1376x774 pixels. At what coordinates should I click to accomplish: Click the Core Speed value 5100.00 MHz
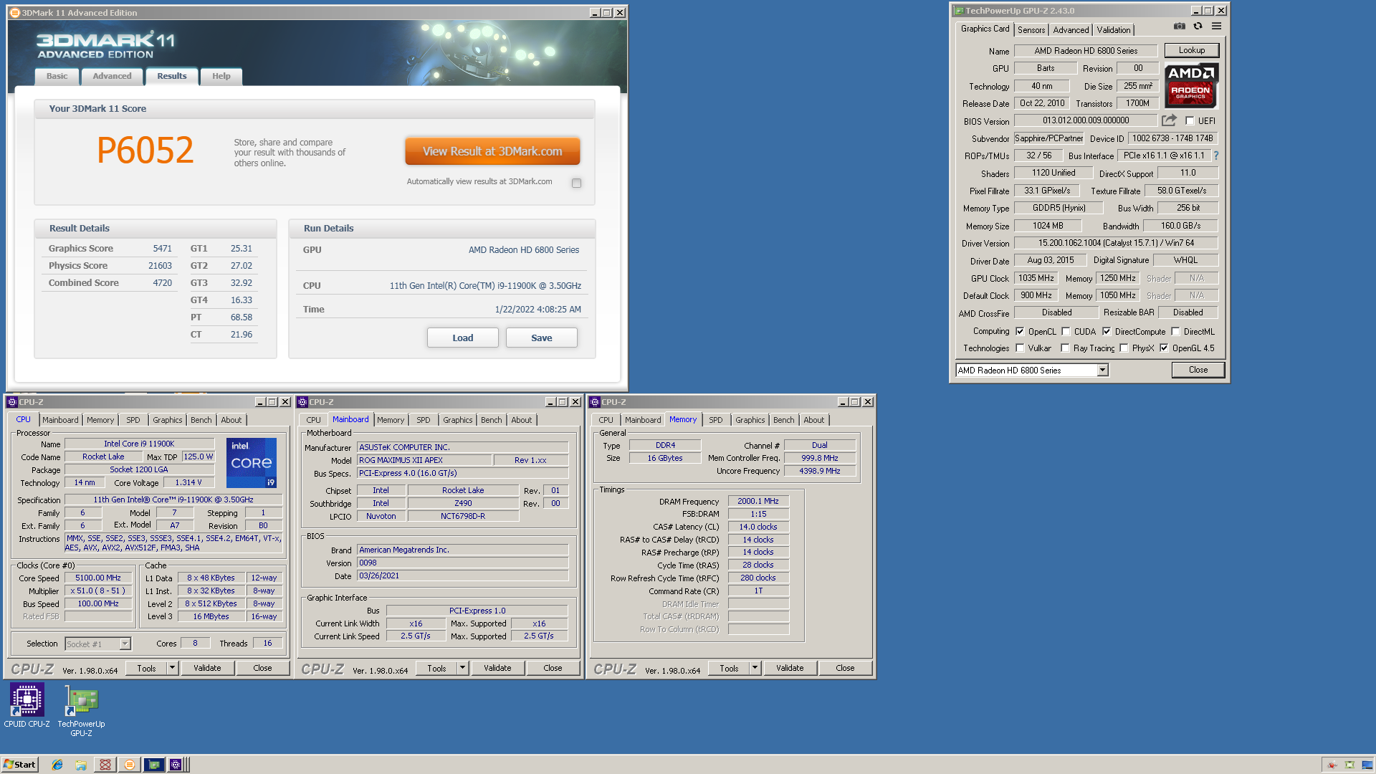(98, 578)
